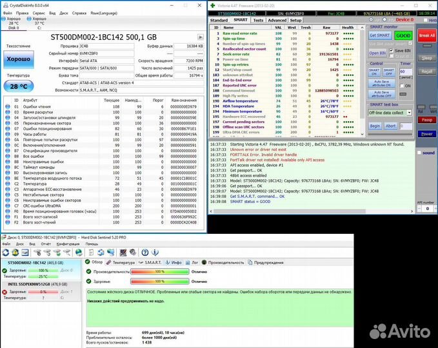This screenshot has width=438, height=348.
Task: Open the Конфигурация menu in Hard Disk Sentinel
Action: coord(68,244)
